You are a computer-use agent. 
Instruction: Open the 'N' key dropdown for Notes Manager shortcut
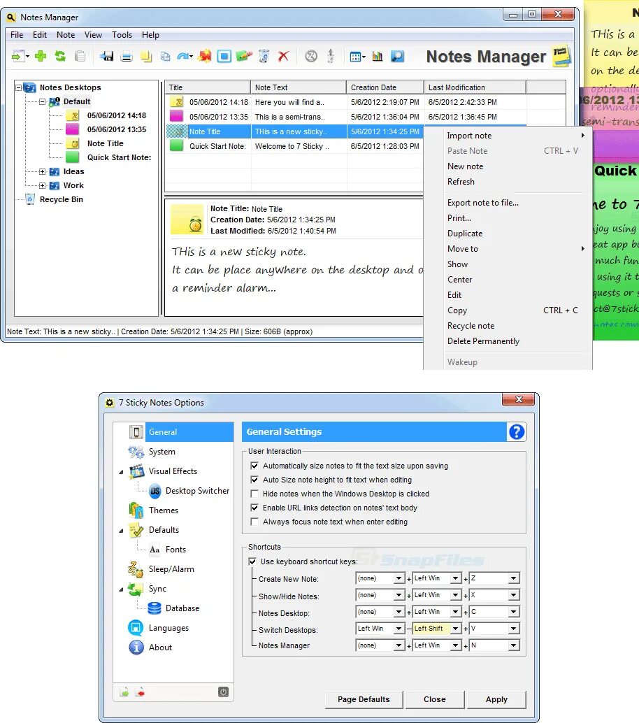click(513, 645)
